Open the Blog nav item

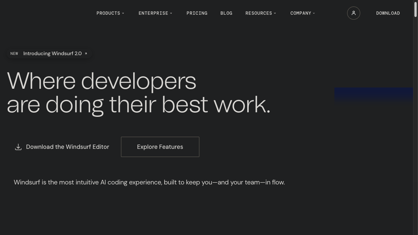click(x=226, y=13)
